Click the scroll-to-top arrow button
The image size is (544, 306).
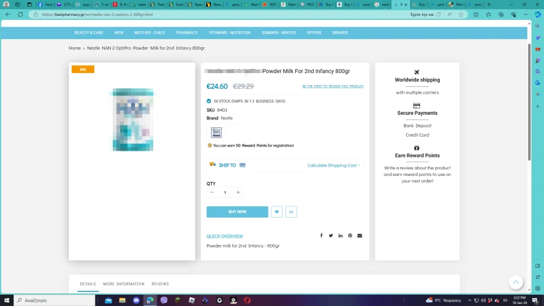[x=516, y=282]
